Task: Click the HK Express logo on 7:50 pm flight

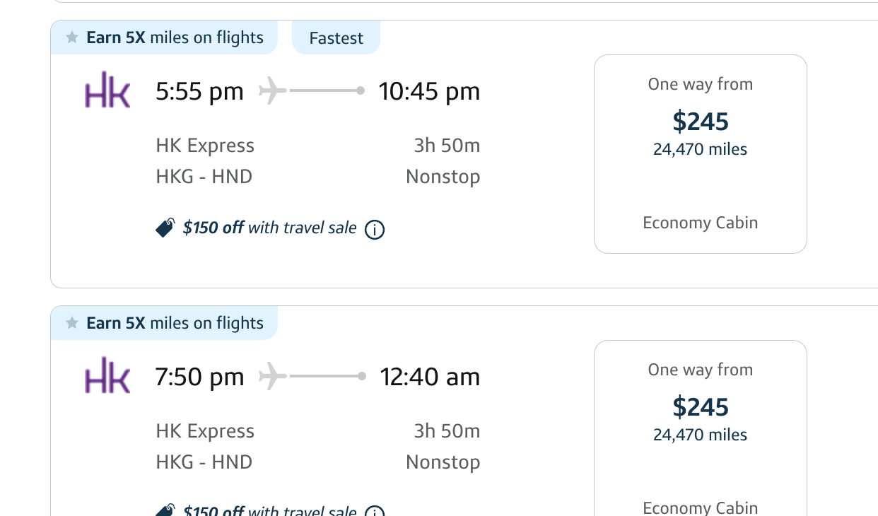Action: 107,375
